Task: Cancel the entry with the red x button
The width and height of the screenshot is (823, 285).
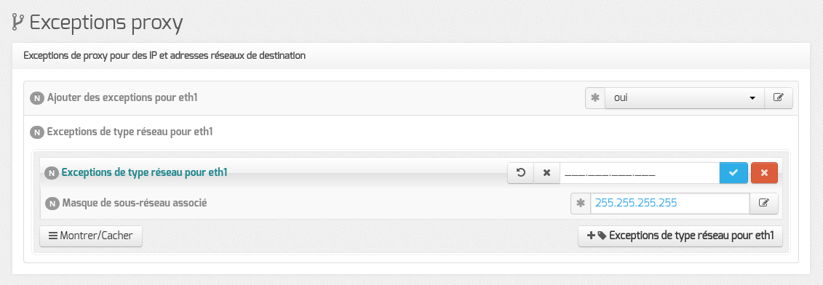Action: click(x=764, y=173)
